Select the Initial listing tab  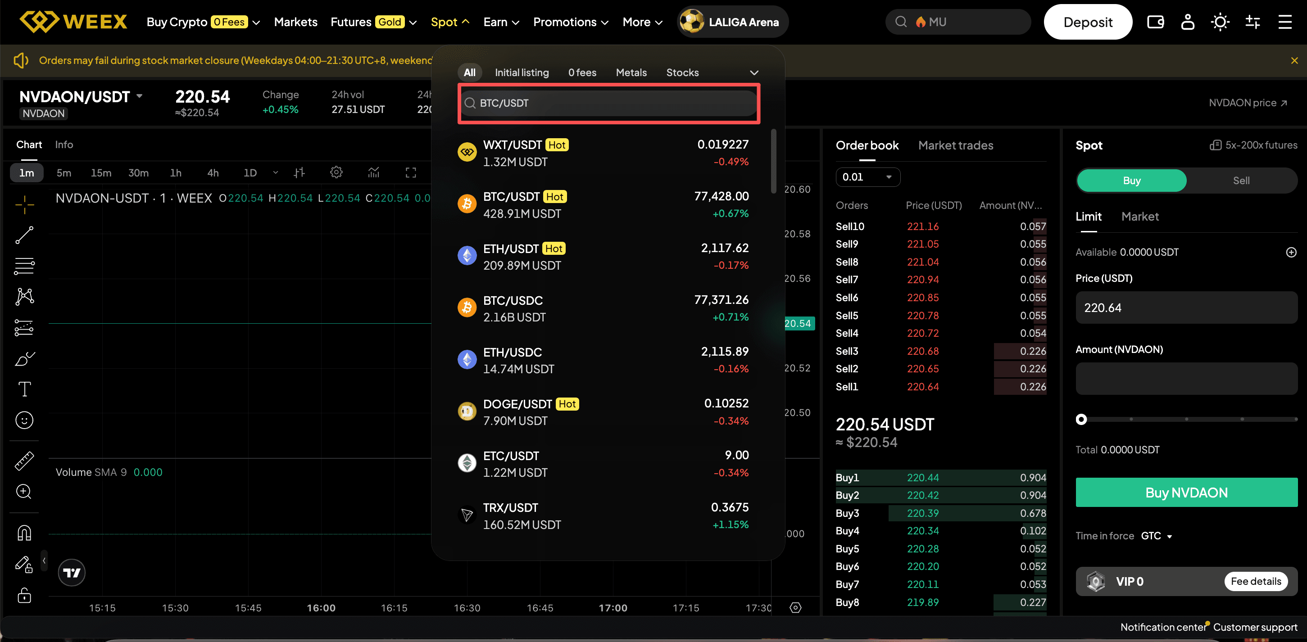pos(522,72)
